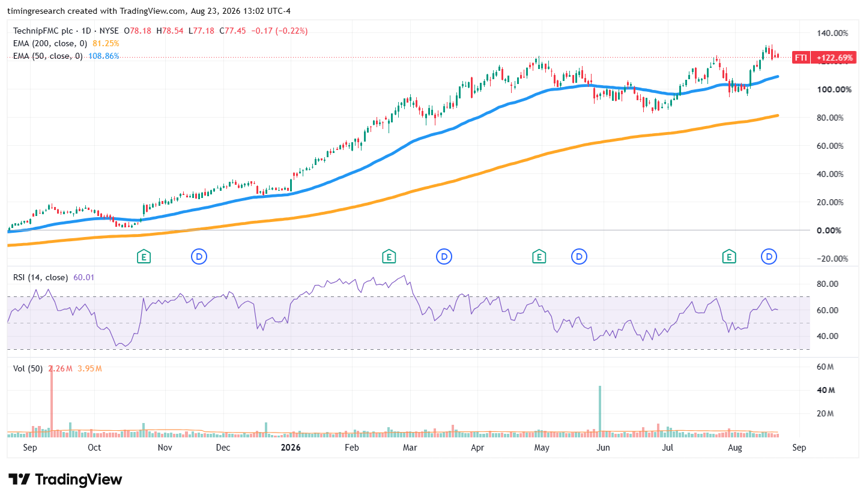Click the TradingView logo at the bottom
Image resolution: width=866 pixels, height=501 pixels.
tap(65, 479)
